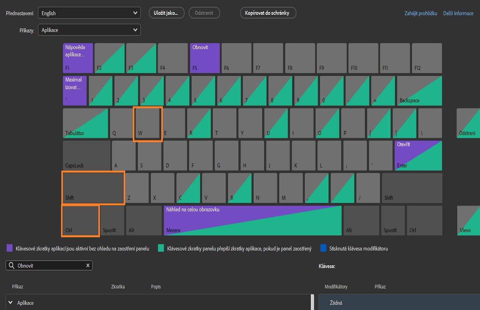Select the M key
Screen dimensions: 480x310
(x=291, y=188)
